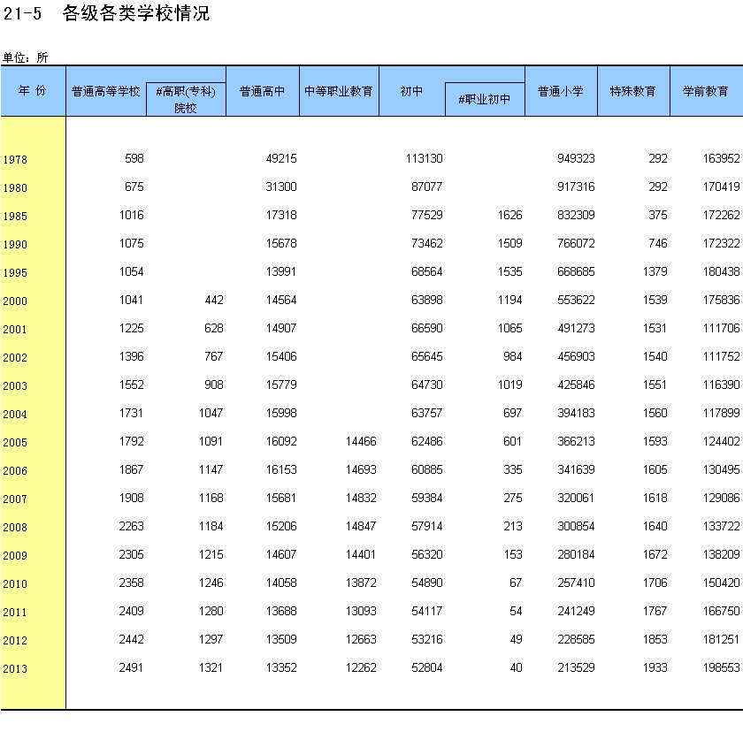Click value 175836 in the 2000 row

[x=721, y=301]
